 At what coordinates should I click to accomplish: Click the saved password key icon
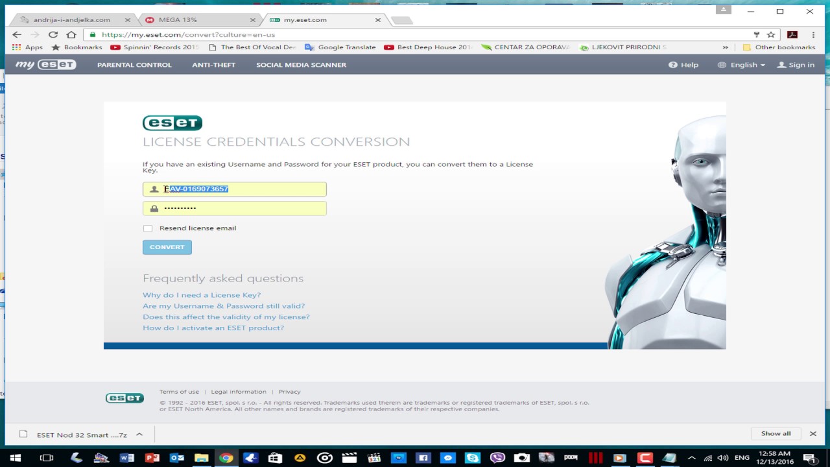(x=756, y=34)
